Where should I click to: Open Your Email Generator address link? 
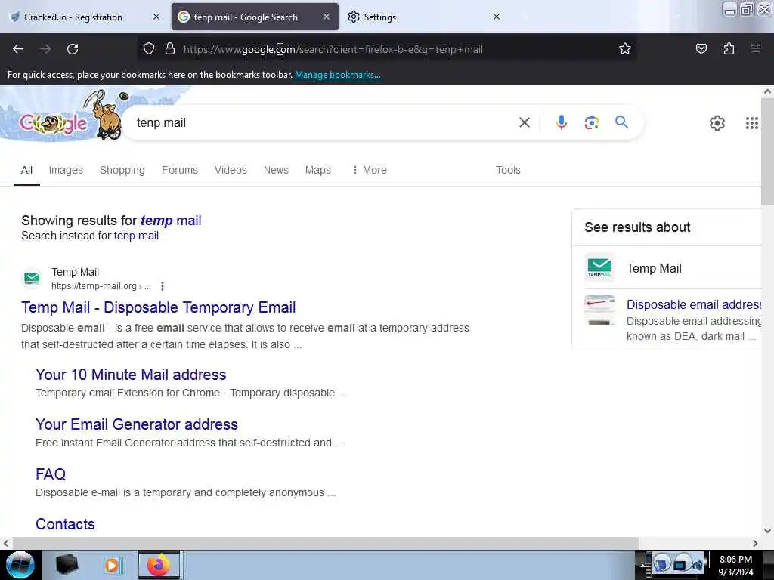(137, 424)
